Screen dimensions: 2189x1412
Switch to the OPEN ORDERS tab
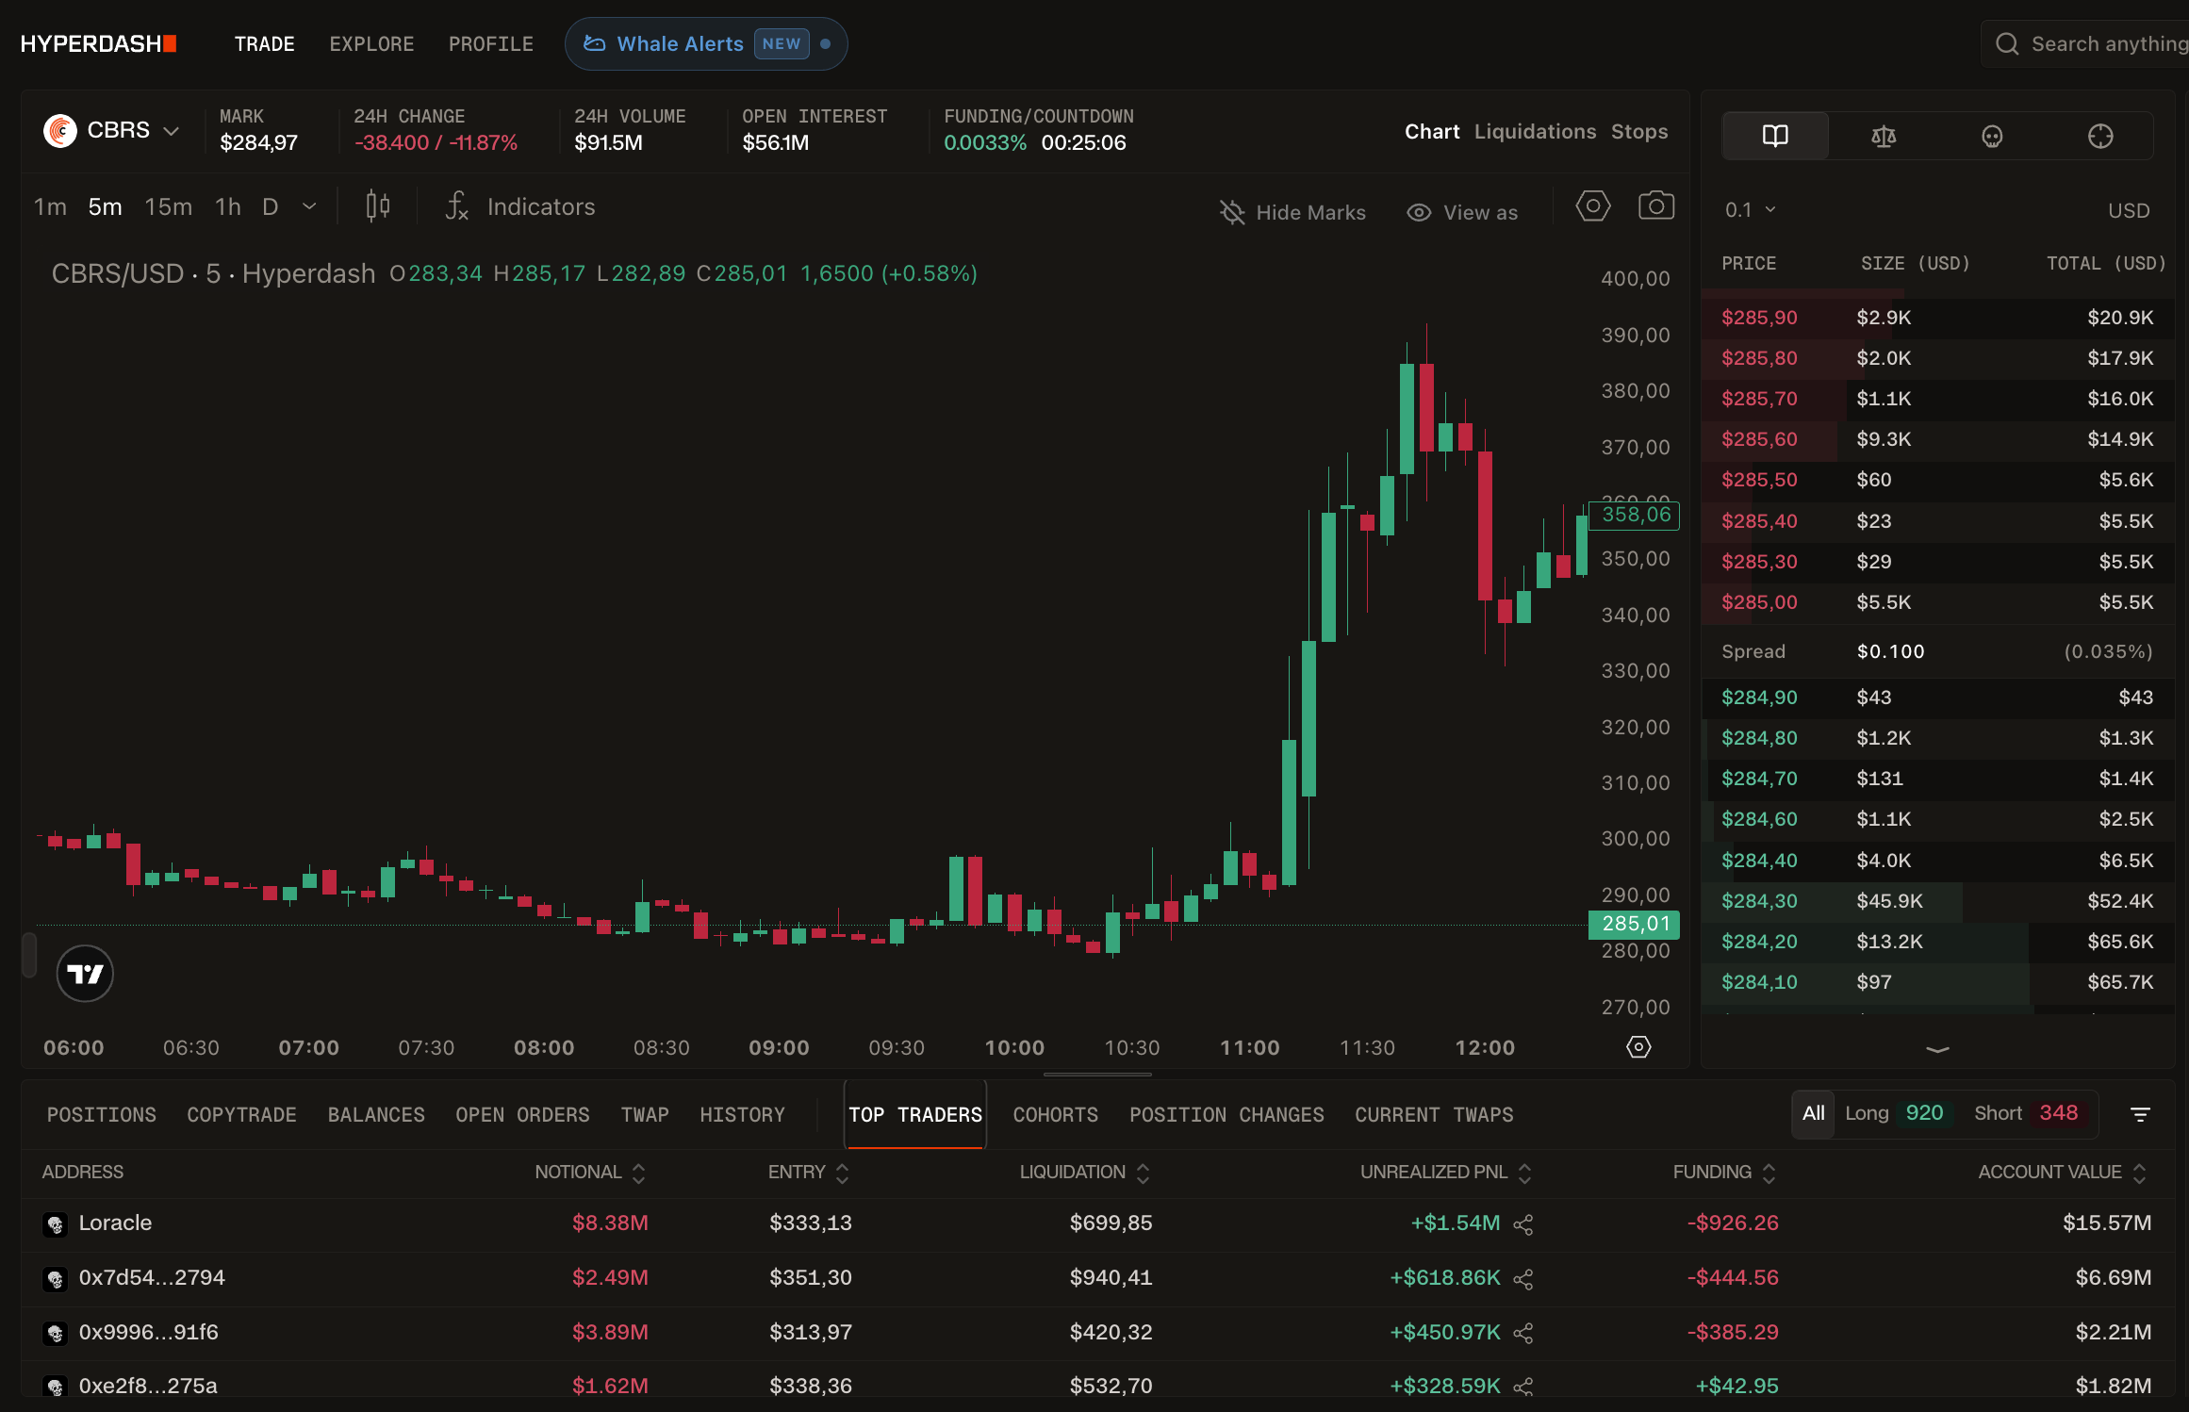pos(522,1114)
